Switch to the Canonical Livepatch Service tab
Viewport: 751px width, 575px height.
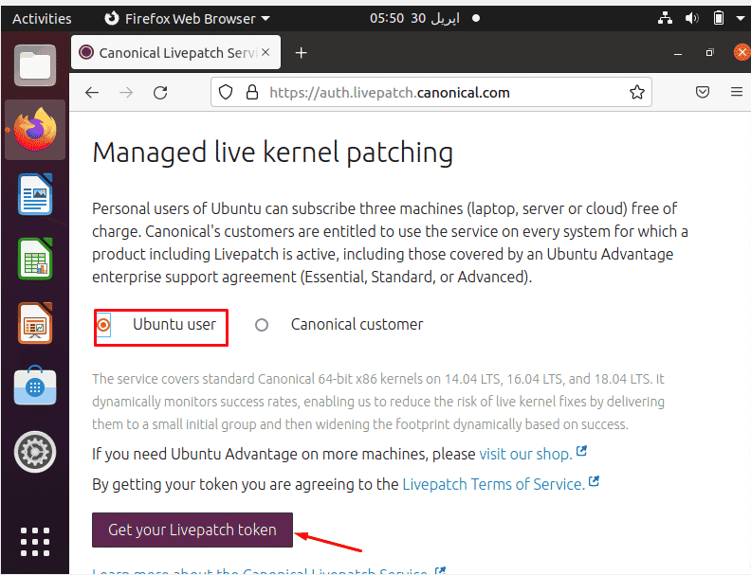[x=175, y=52]
